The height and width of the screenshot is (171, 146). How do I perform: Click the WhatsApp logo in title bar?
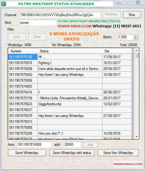[x=4, y=4]
